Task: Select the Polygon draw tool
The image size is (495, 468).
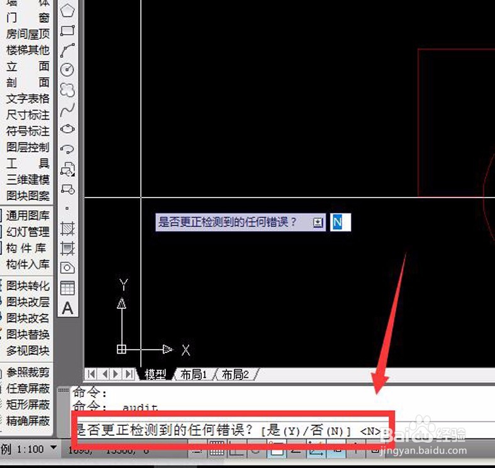Action: 67,11
